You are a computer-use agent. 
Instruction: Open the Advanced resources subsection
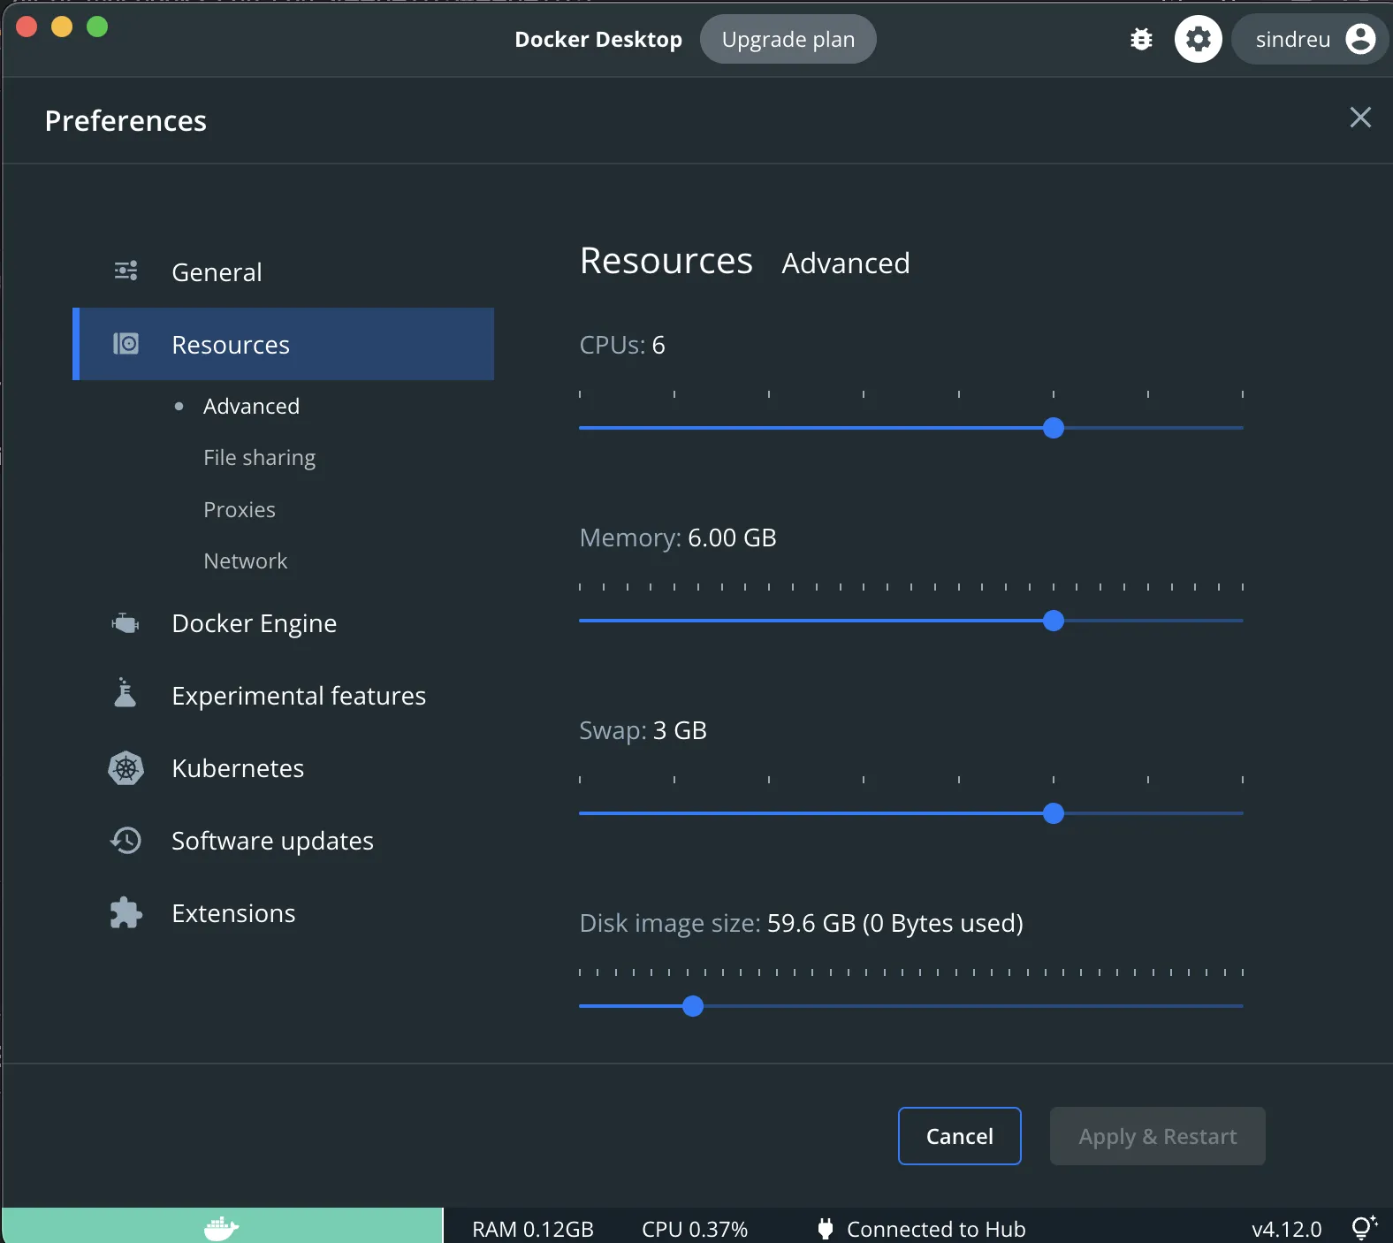251,406
